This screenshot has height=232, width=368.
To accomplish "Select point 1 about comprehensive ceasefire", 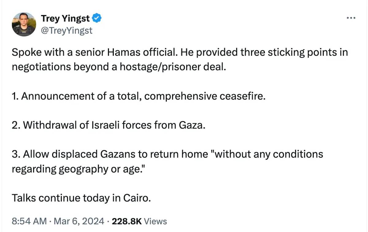I will 138,96.
